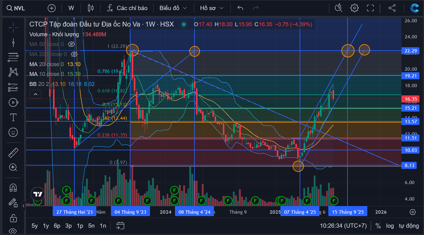Open the quick search lightning icon

339,8
